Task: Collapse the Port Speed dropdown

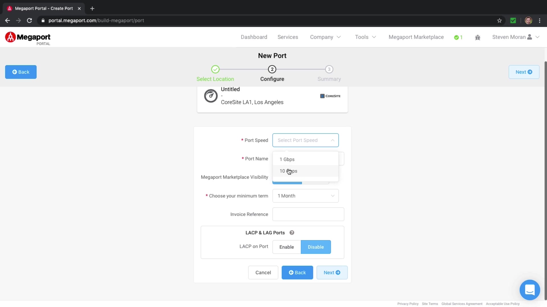Action: click(x=332, y=140)
